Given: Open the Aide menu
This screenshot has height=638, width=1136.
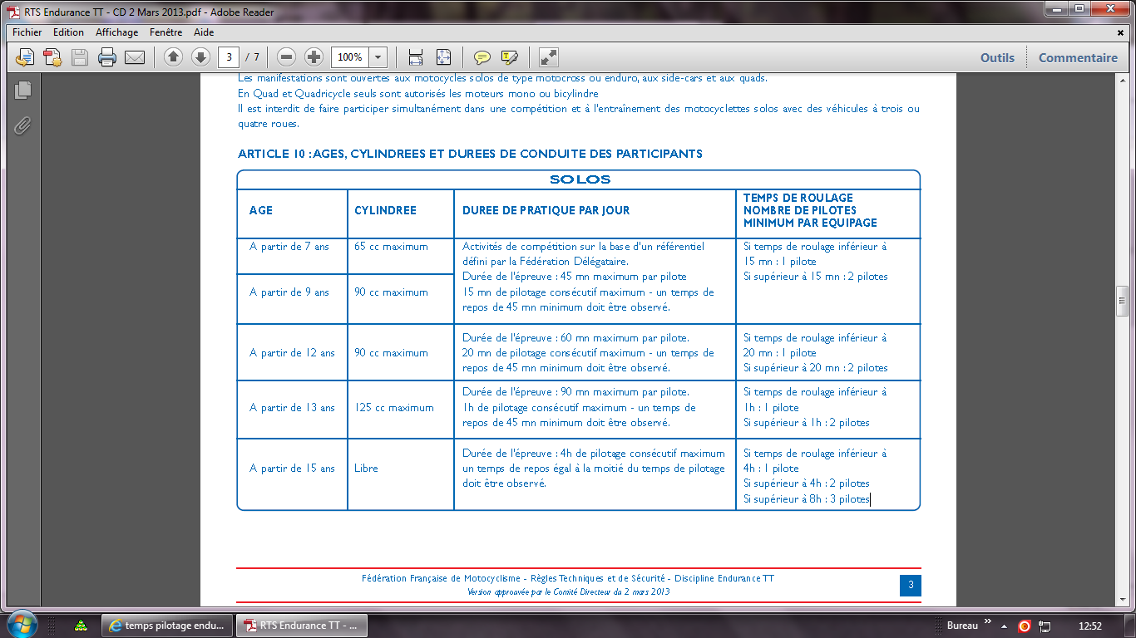Looking at the screenshot, I should tap(204, 32).
